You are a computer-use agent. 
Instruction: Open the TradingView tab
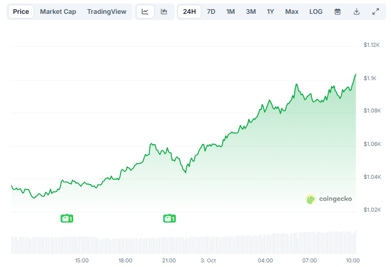point(107,12)
